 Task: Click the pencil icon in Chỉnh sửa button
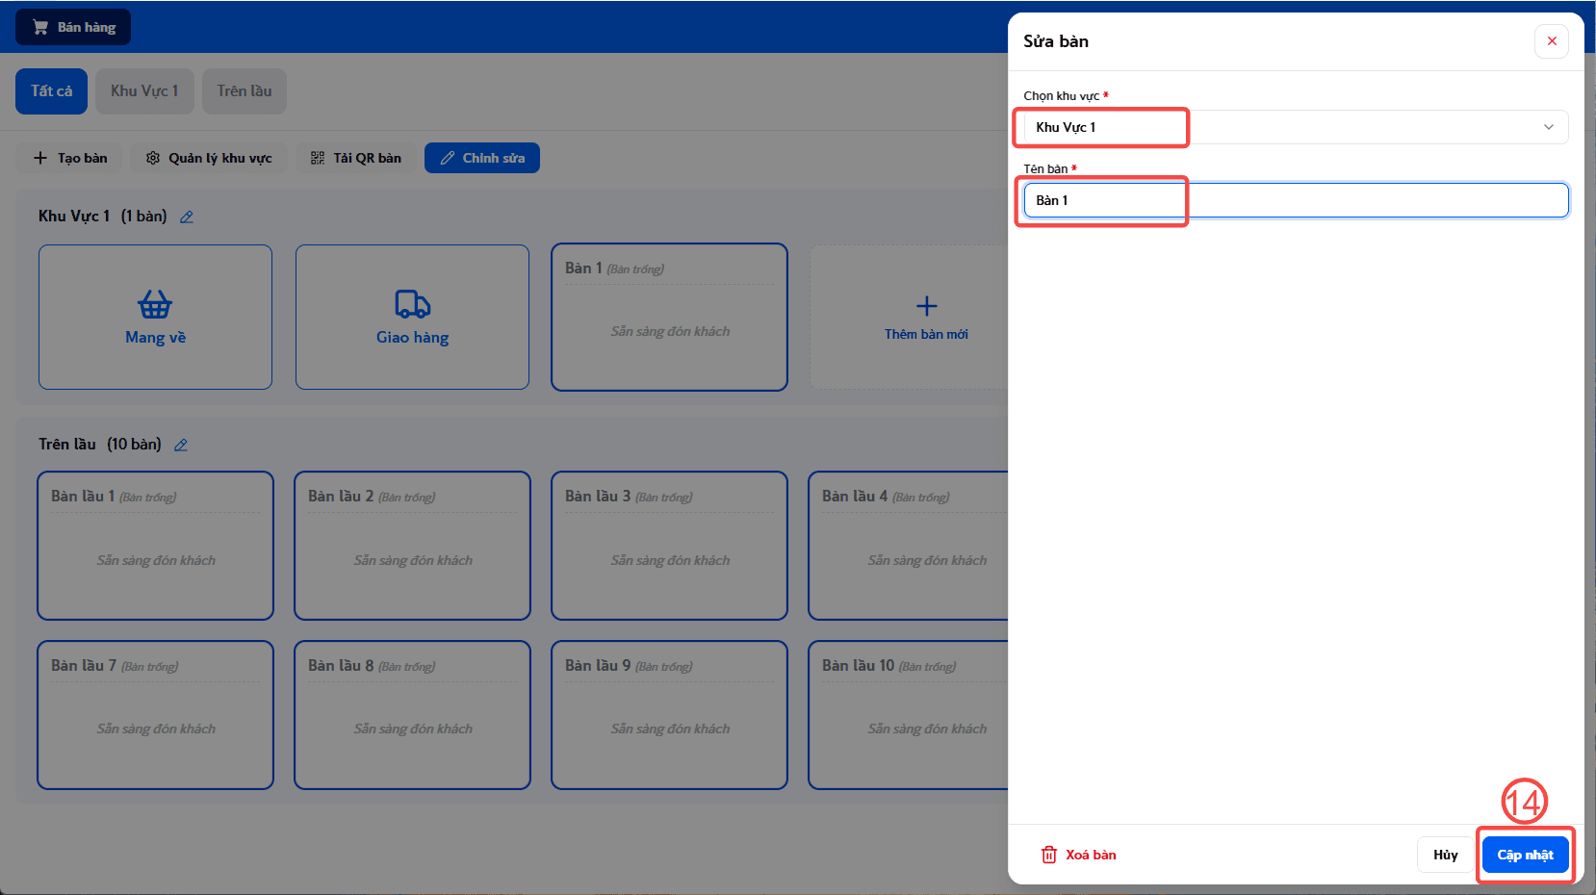pyautogui.click(x=448, y=158)
